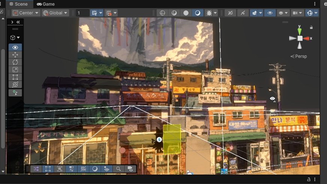
Task: Click the grey left-pointing cone on orientation gizmo
Action: pos(293,38)
